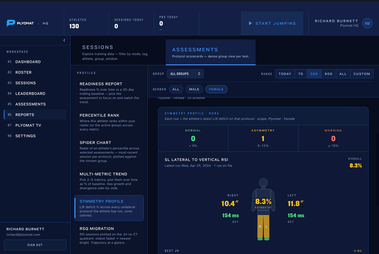Click the play icon beside Start Jumping
This screenshot has width=379, height=254.
coord(250,23)
